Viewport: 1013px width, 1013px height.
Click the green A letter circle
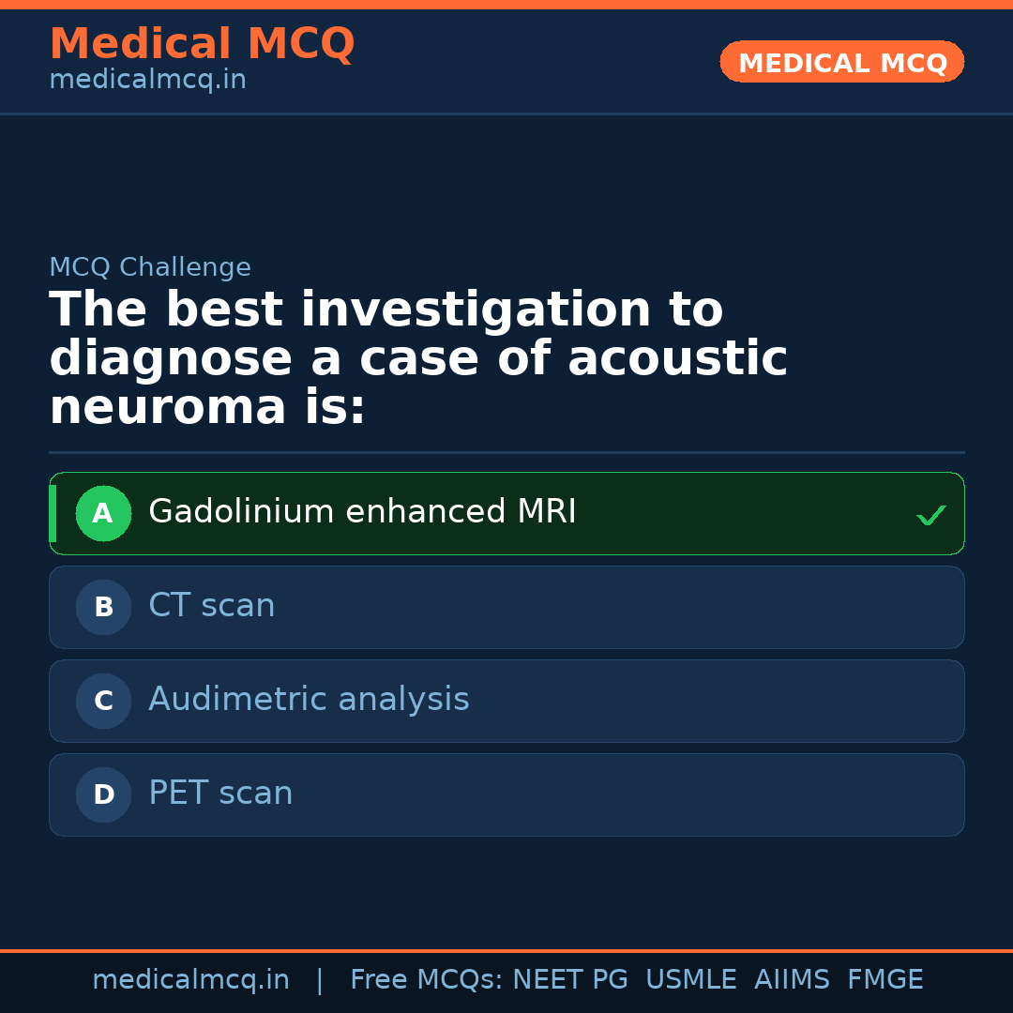pyautogui.click(x=103, y=514)
